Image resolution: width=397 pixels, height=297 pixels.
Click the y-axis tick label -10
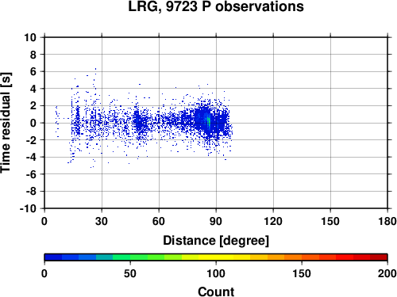[x=28, y=208]
